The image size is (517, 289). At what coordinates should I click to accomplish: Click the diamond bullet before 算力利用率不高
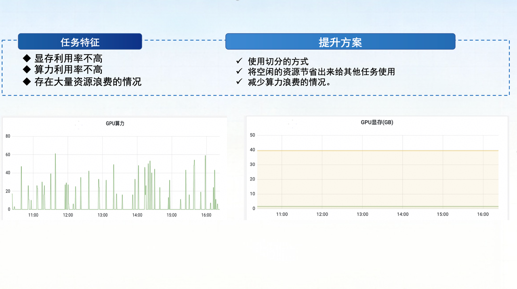[27, 70]
